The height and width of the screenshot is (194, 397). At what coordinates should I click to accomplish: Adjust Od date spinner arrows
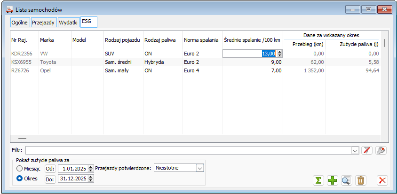click(91, 168)
